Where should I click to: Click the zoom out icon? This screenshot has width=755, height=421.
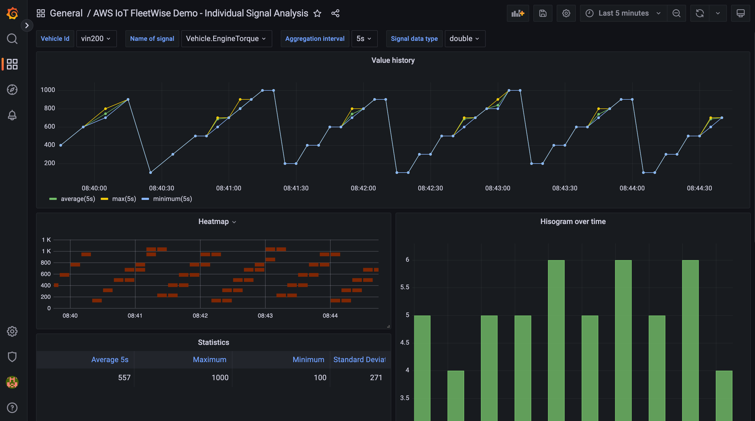(677, 13)
